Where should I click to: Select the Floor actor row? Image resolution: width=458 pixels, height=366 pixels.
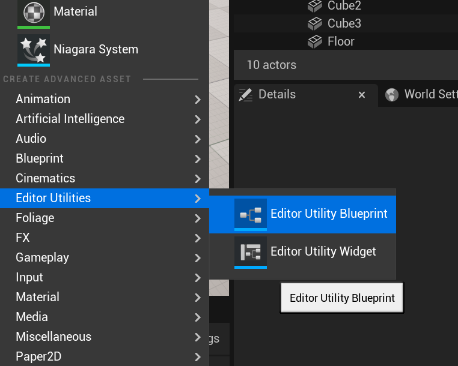pyautogui.click(x=341, y=41)
